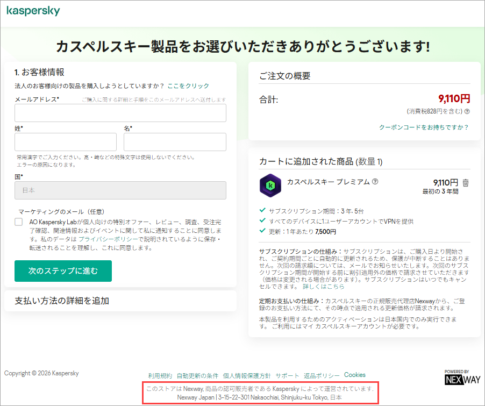Screen dimensions: 485x406
Task: Open 個人情報保護方針 footer link
Action: coord(247,376)
